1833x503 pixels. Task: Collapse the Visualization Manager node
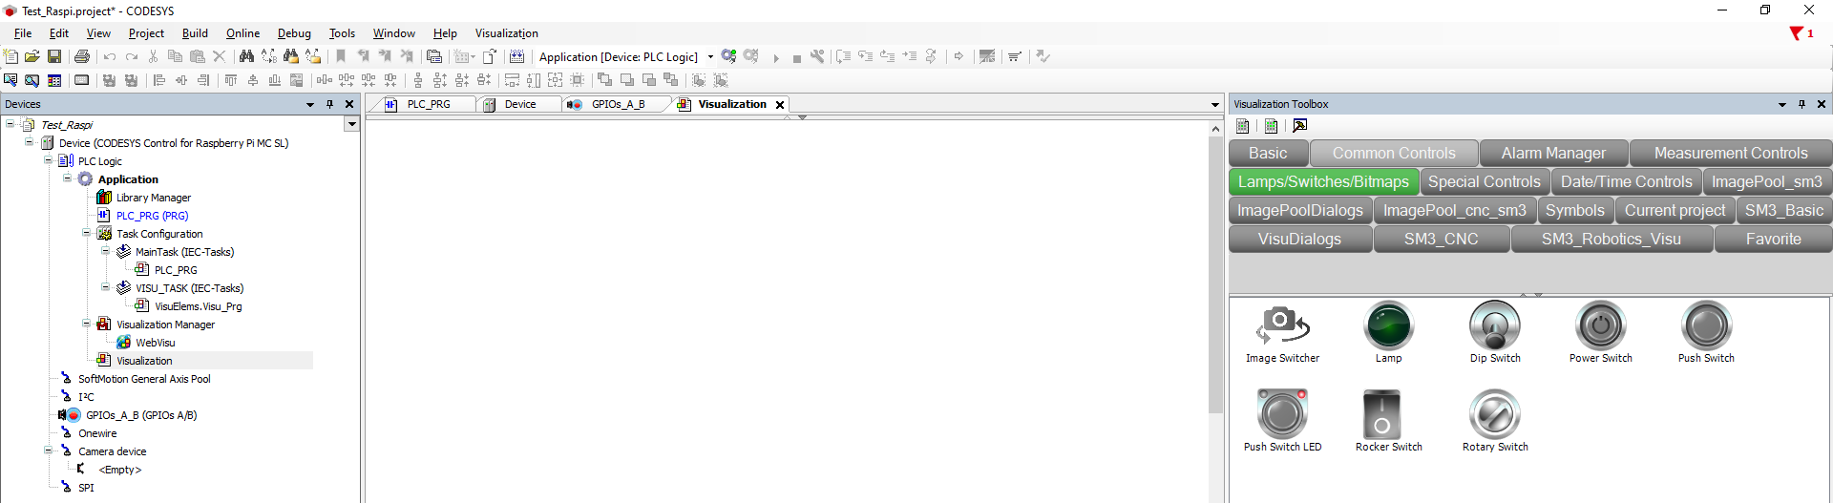point(87,324)
